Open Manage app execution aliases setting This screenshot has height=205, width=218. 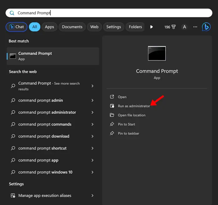(x=53, y=196)
